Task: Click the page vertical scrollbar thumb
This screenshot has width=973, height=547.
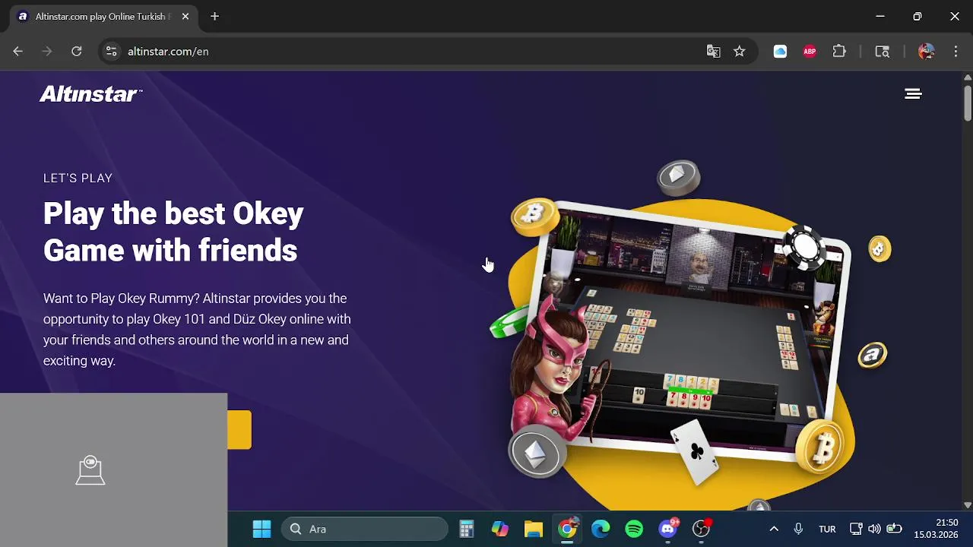Action: point(968,103)
